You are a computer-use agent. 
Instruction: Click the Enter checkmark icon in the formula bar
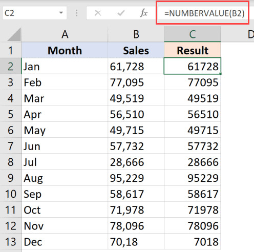[121, 13]
